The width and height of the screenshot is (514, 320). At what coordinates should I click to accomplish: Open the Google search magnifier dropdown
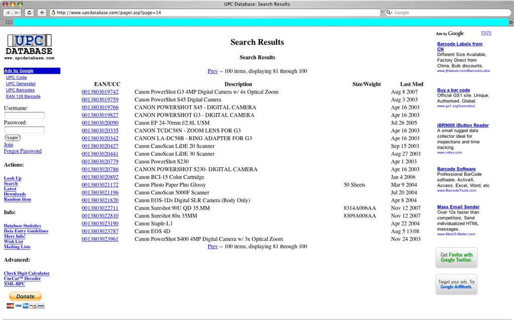pyautogui.click(x=390, y=13)
